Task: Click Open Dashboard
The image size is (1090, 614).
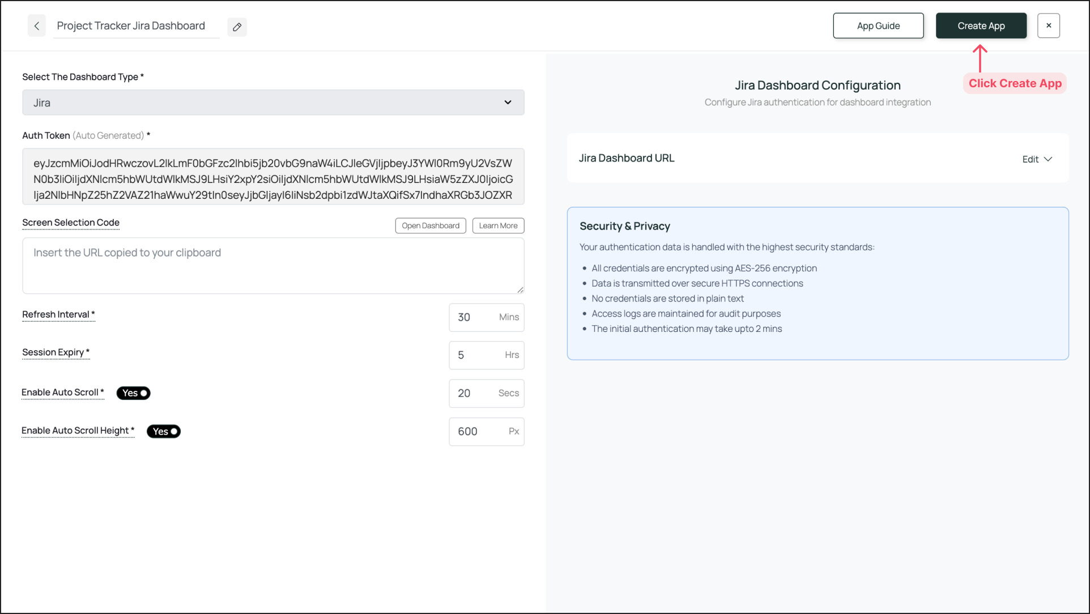Action: (x=430, y=225)
